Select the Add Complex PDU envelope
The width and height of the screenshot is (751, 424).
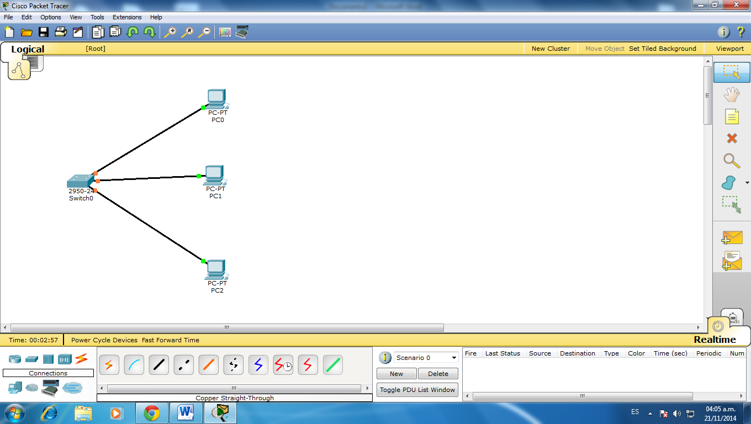732,261
